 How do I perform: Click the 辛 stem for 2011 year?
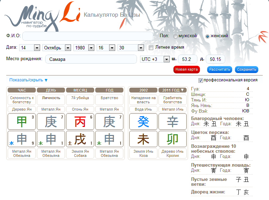[172, 122]
